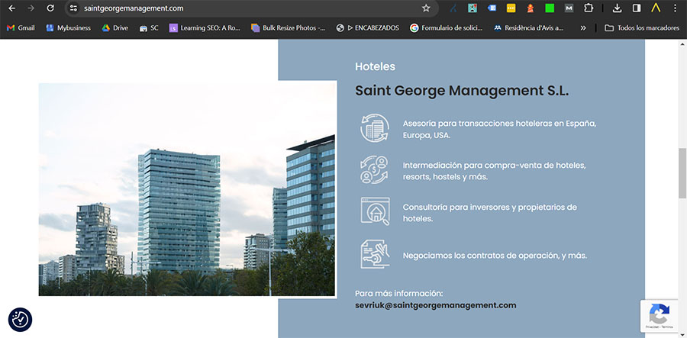The image size is (687, 338).
Task: Toggle the browser side panel
Action: pos(636,8)
